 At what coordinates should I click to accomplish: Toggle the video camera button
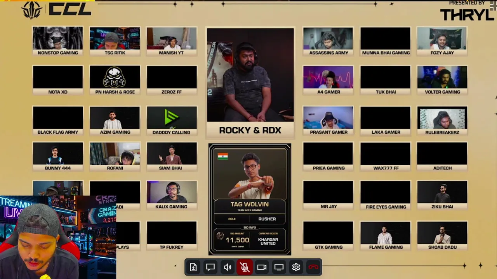[262, 267]
